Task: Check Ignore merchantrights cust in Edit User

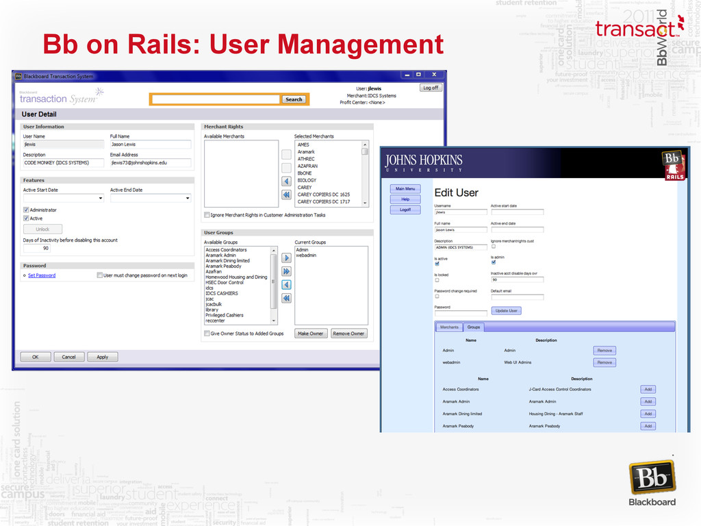Action: [x=494, y=247]
